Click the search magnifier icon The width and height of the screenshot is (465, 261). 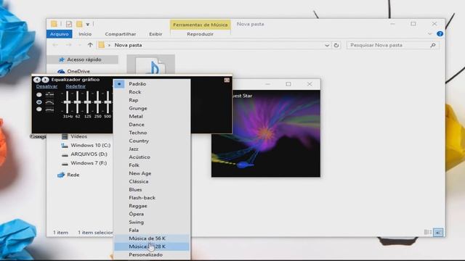pos(433,45)
